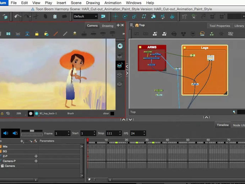Switch to the Camera tab
The width and height of the screenshot is (245, 184).
tap(92, 26)
